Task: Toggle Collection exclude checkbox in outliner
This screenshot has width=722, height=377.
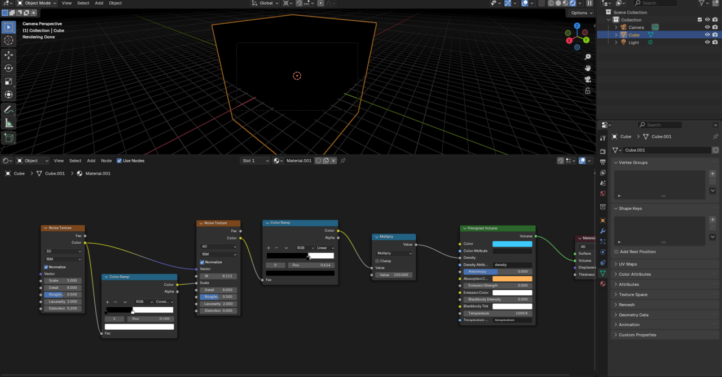Action: (699, 20)
